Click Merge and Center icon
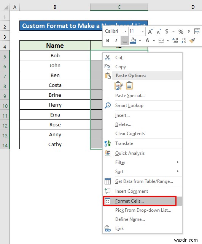The image size is (202, 244). point(197,31)
